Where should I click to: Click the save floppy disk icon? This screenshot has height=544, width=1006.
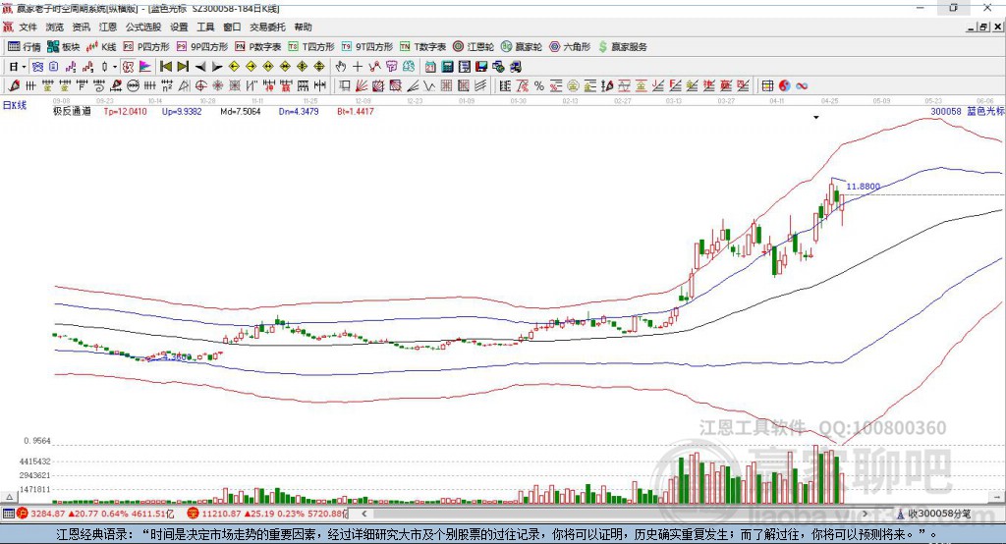(x=481, y=67)
